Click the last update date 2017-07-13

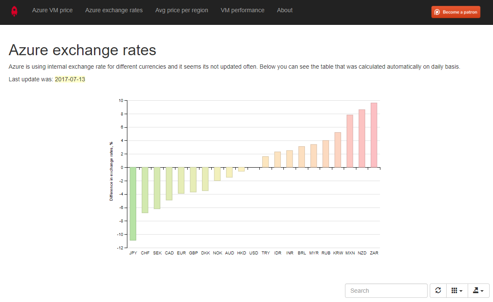pyautogui.click(x=70, y=79)
